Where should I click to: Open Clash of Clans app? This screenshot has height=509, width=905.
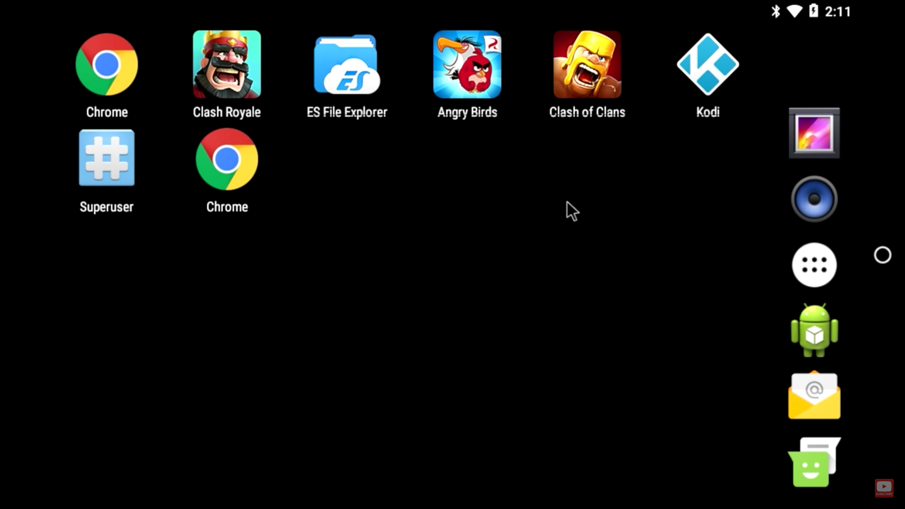pyautogui.click(x=587, y=64)
